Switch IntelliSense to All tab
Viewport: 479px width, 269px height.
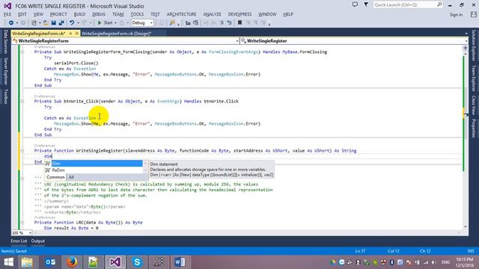coord(71,177)
